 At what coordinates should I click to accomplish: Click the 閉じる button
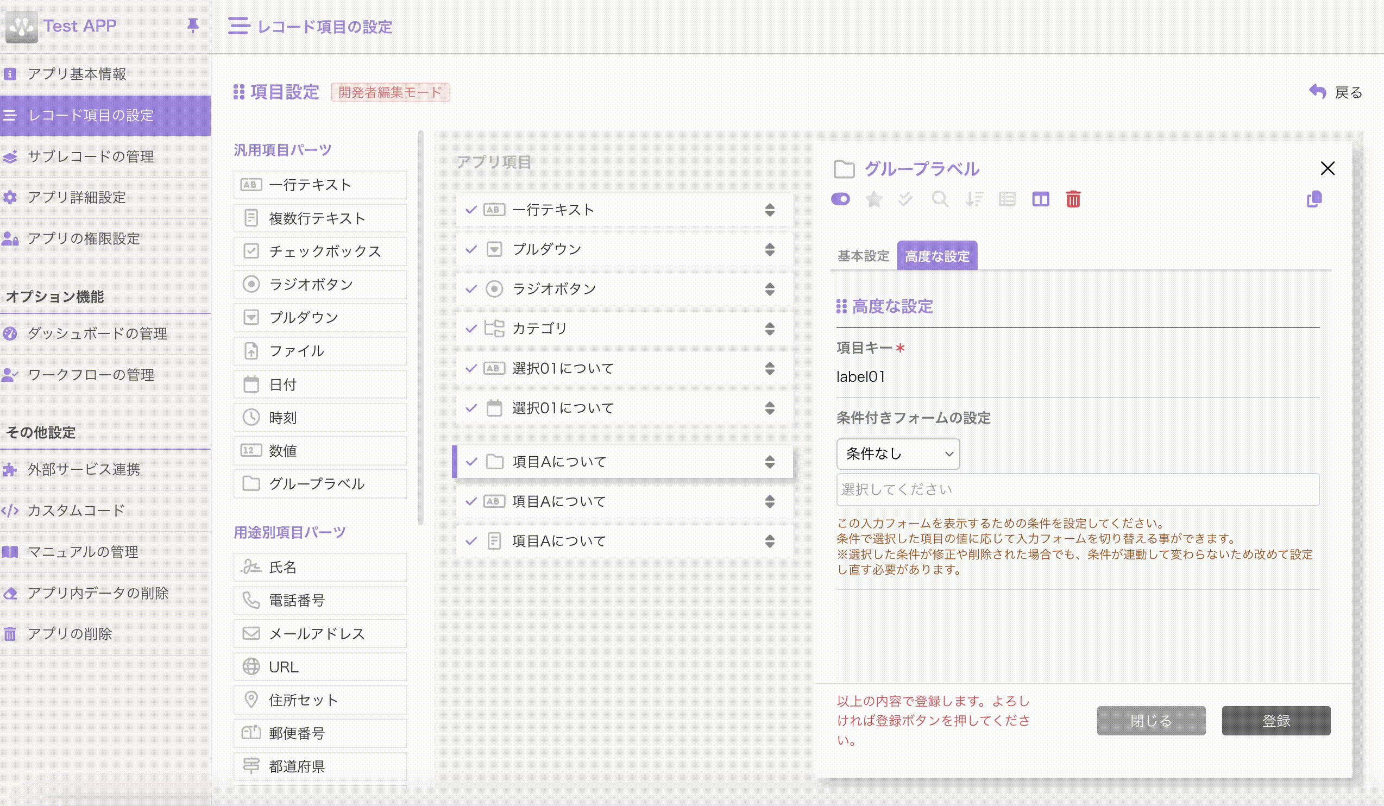(1151, 720)
